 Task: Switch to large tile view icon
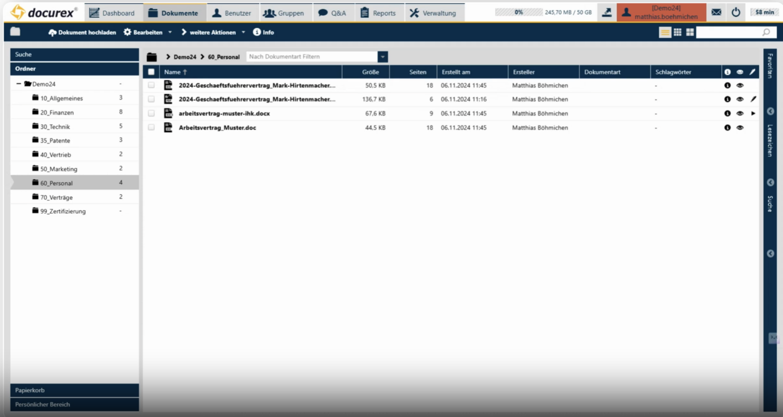[690, 32]
